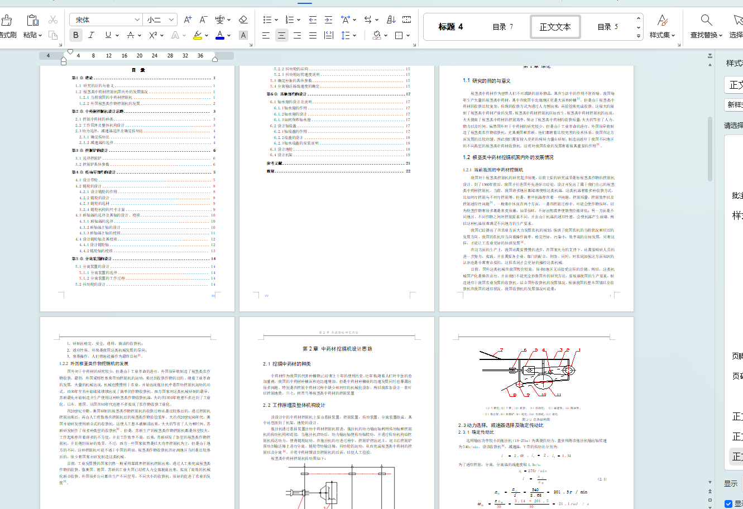Click the line spacing icon
Screen dimensions: 743x509
[346, 35]
